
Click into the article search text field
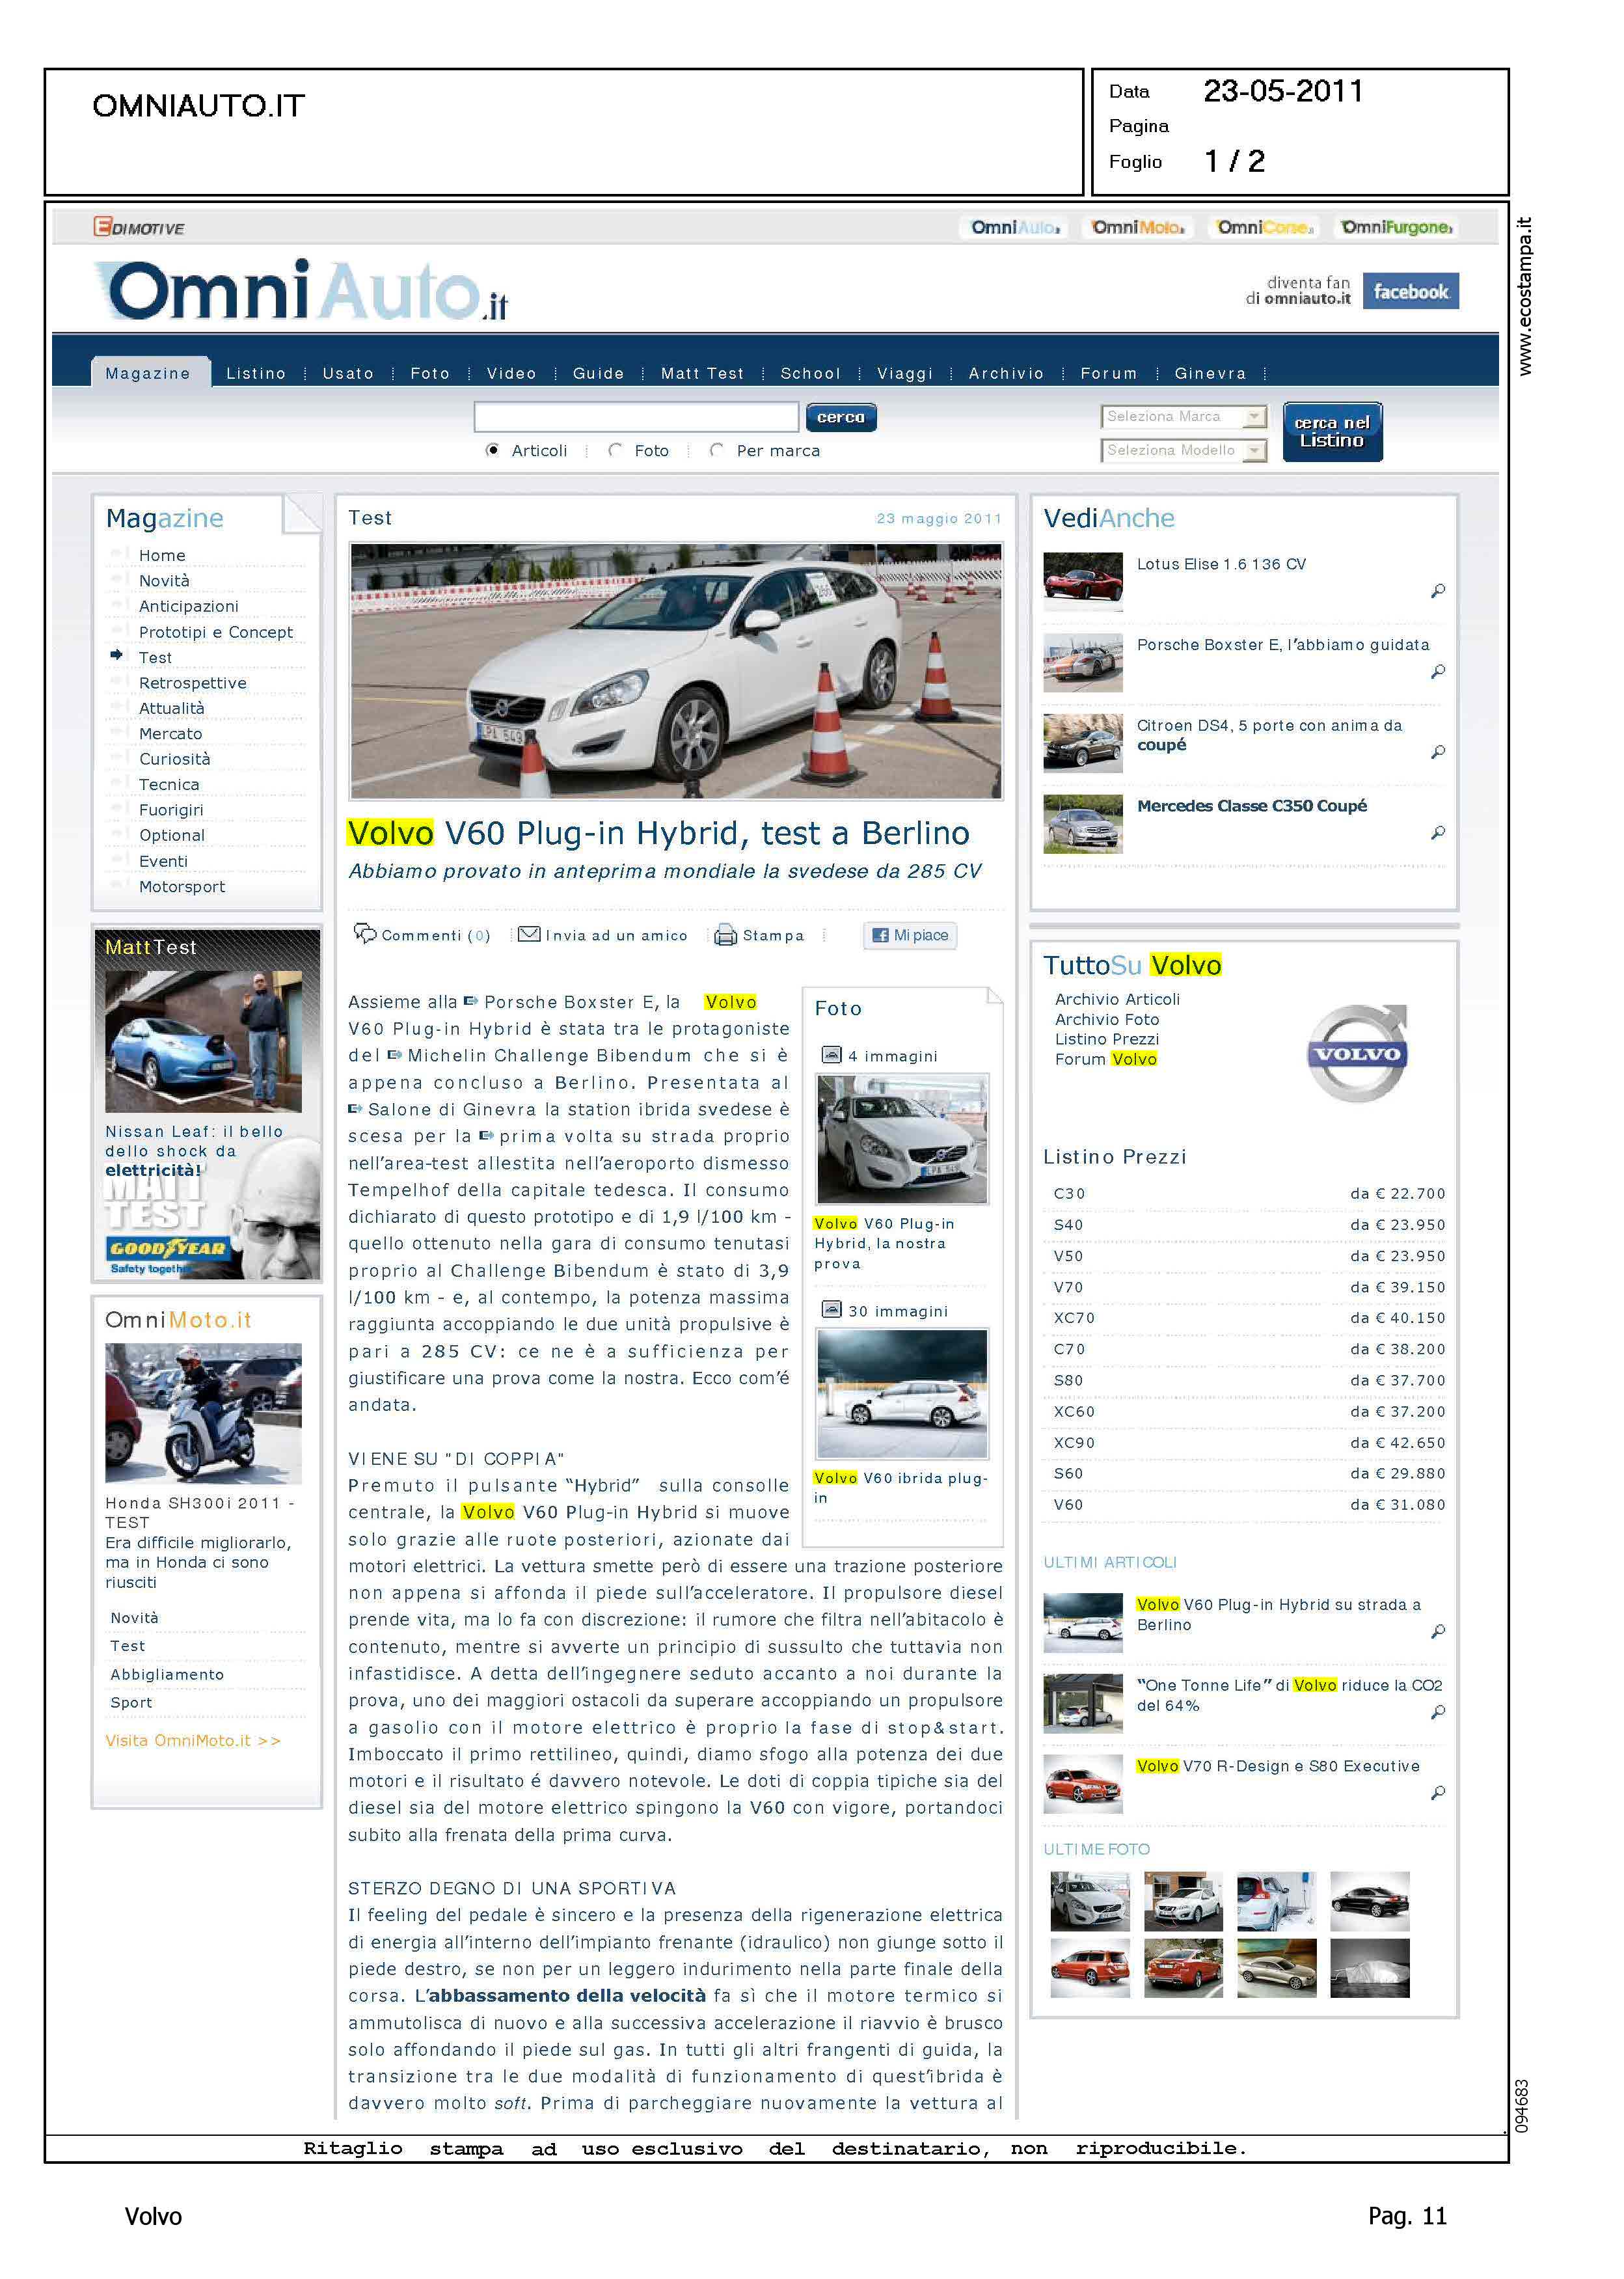(636, 416)
